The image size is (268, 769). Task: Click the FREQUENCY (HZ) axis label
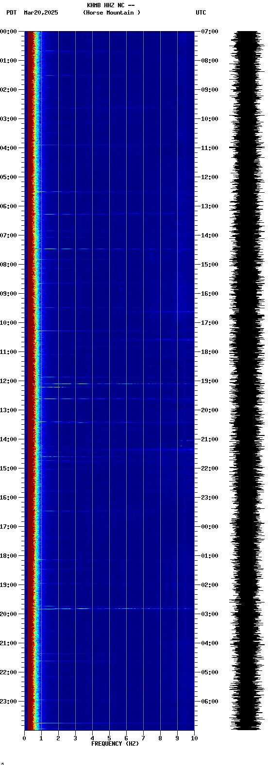115,744
